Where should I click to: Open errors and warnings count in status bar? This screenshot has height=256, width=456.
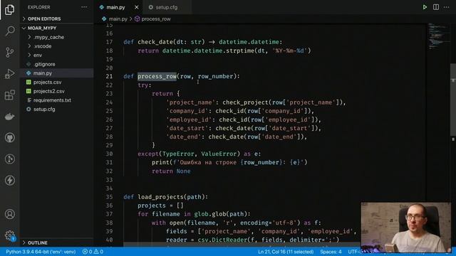click(x=93, y=252)
